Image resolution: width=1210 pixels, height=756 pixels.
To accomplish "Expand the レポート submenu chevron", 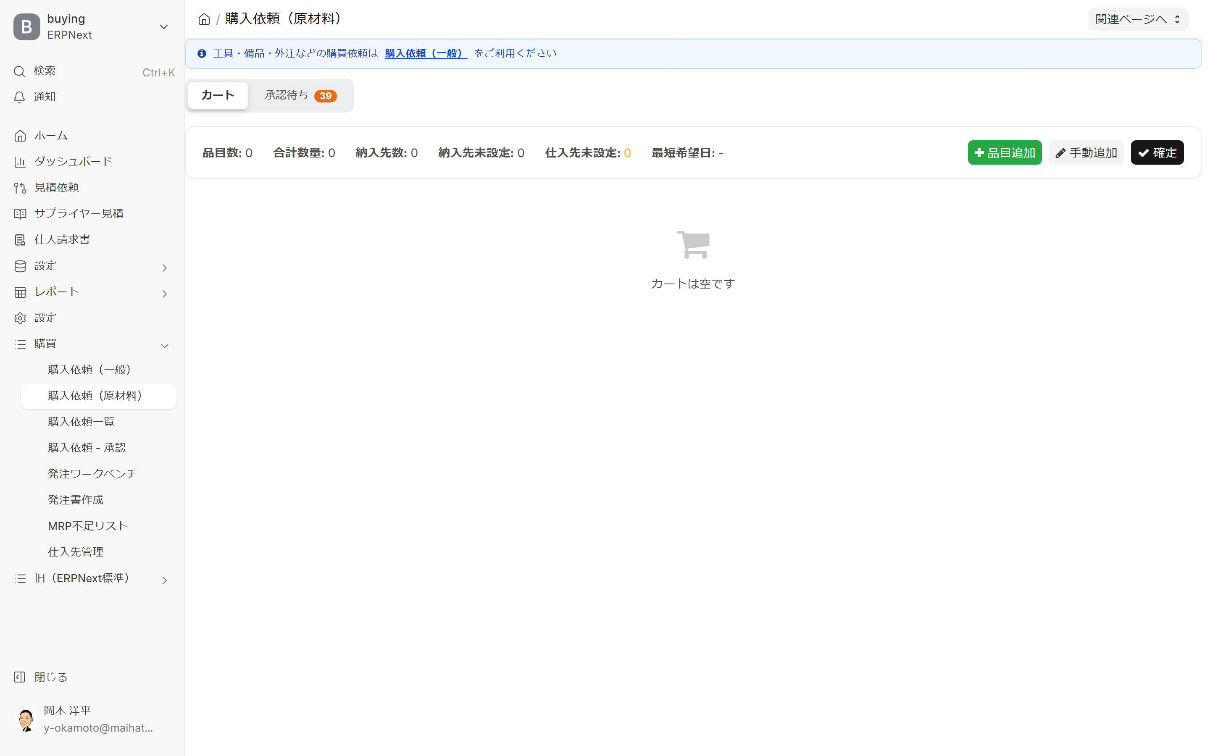I will (164, 294).
